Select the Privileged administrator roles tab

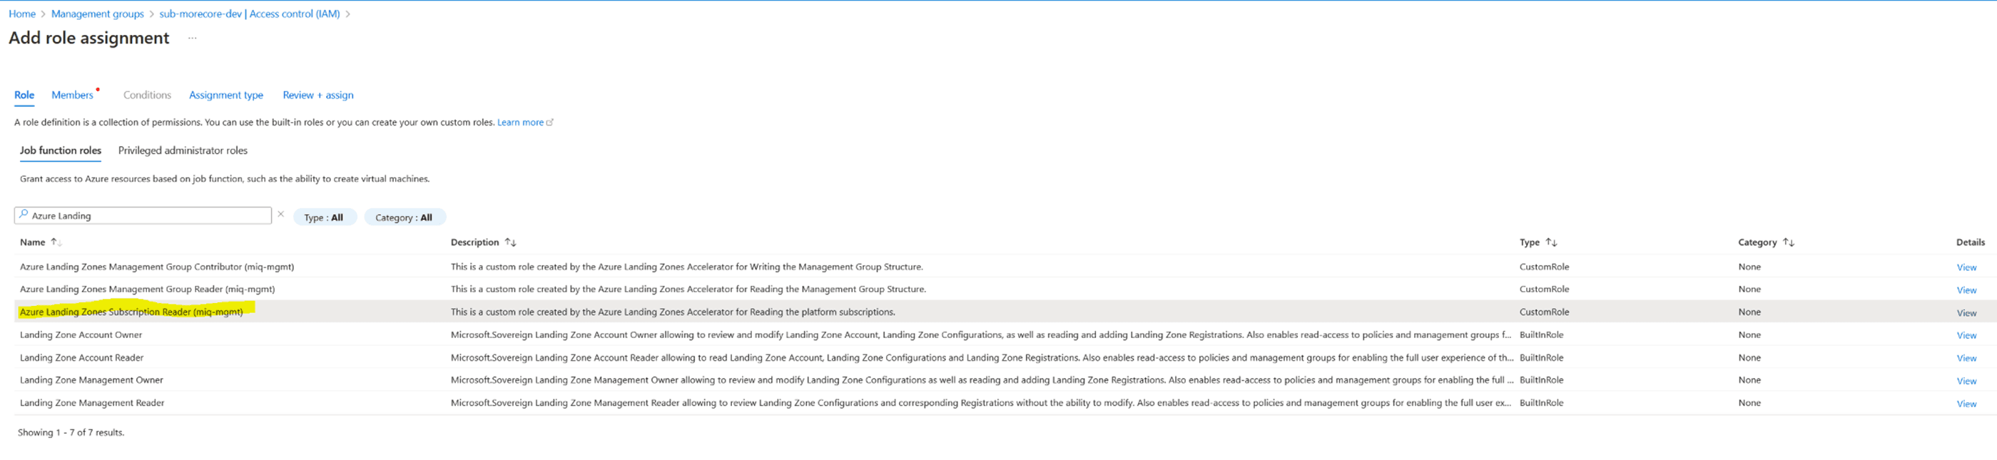point(183,150)
